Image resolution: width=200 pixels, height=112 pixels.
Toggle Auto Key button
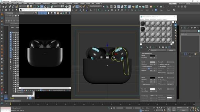pos(174,108)
